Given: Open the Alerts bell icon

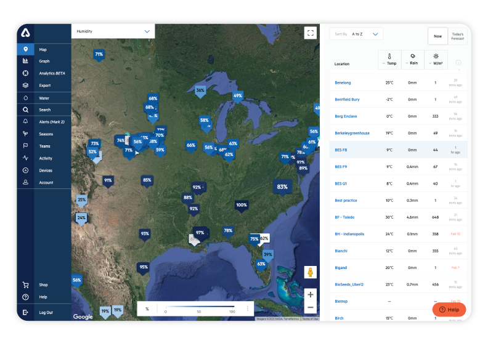Looking at the screenshot, I should (x=25, y=121).
